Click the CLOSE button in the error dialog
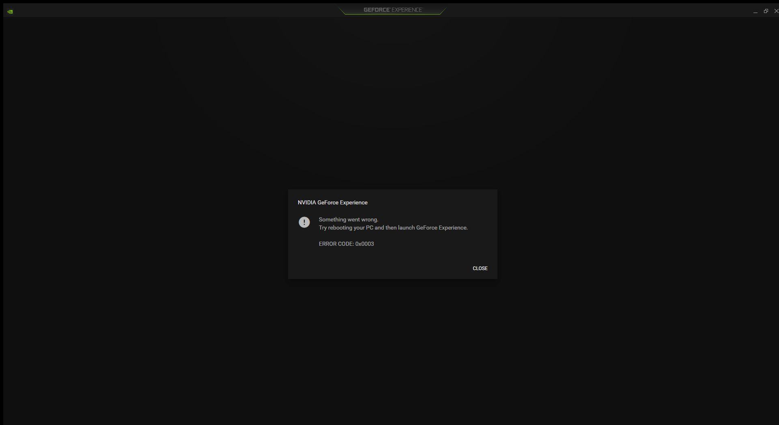This screenshot has height=425, width=779. tap(480, 268)
